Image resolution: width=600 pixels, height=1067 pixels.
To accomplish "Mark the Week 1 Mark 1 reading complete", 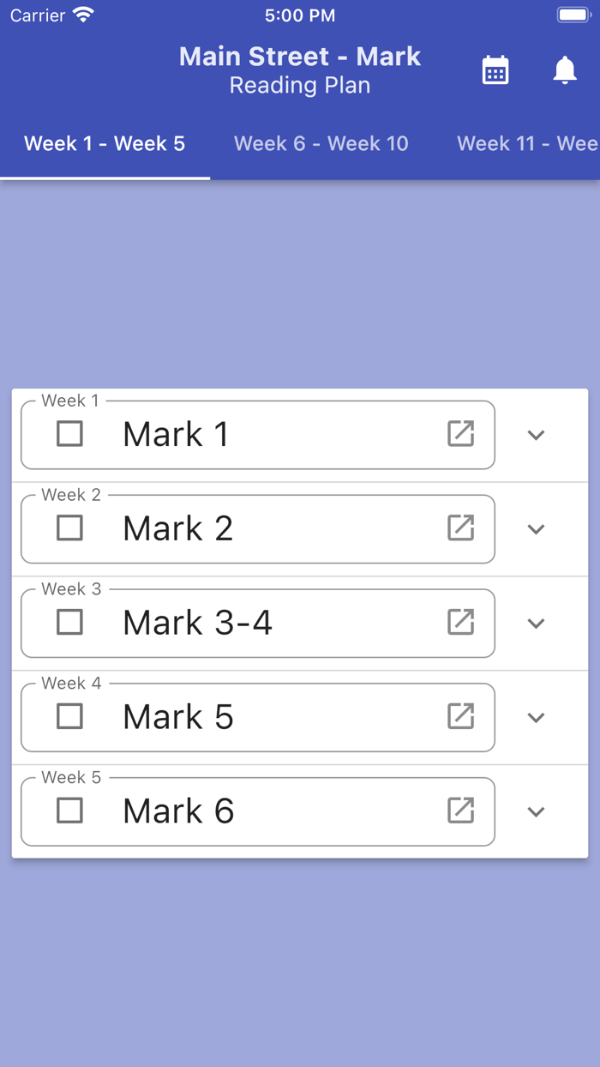I will click(69, 435).
